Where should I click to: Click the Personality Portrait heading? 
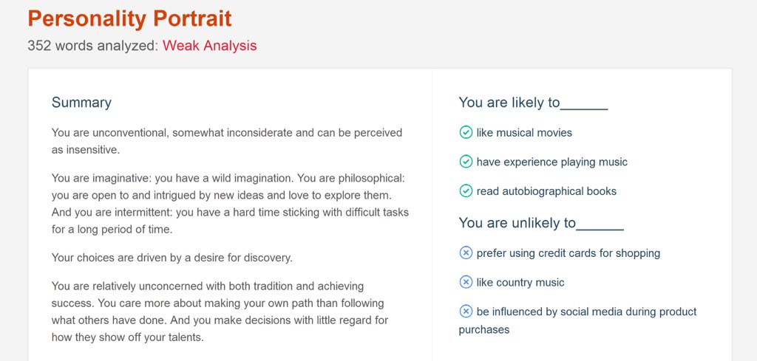129,18
